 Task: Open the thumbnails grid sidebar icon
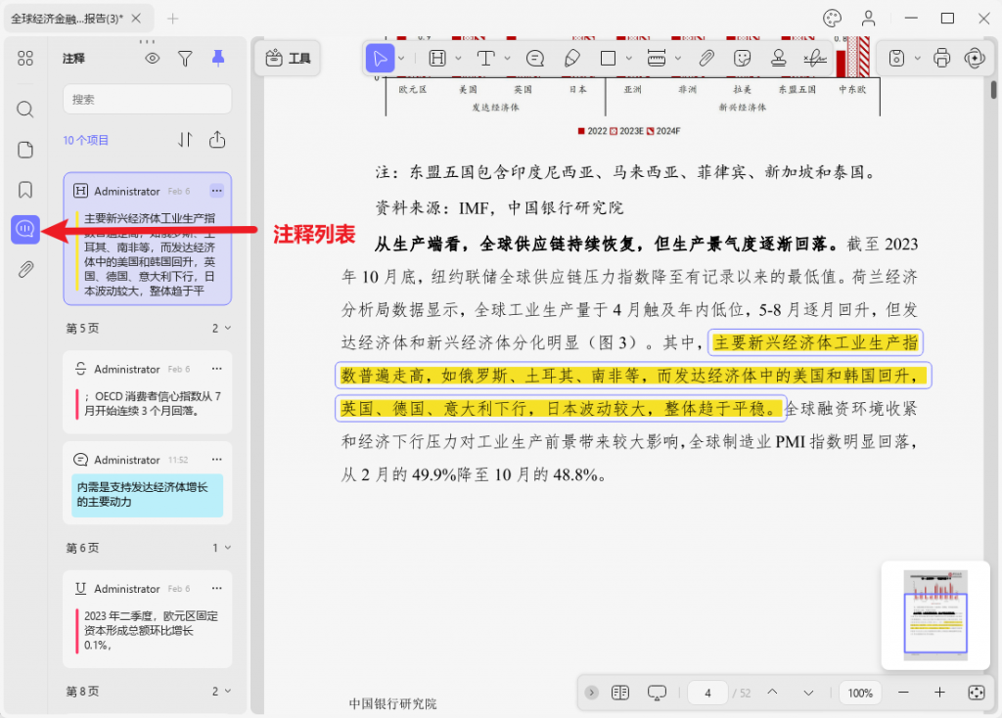click(25, 59)
